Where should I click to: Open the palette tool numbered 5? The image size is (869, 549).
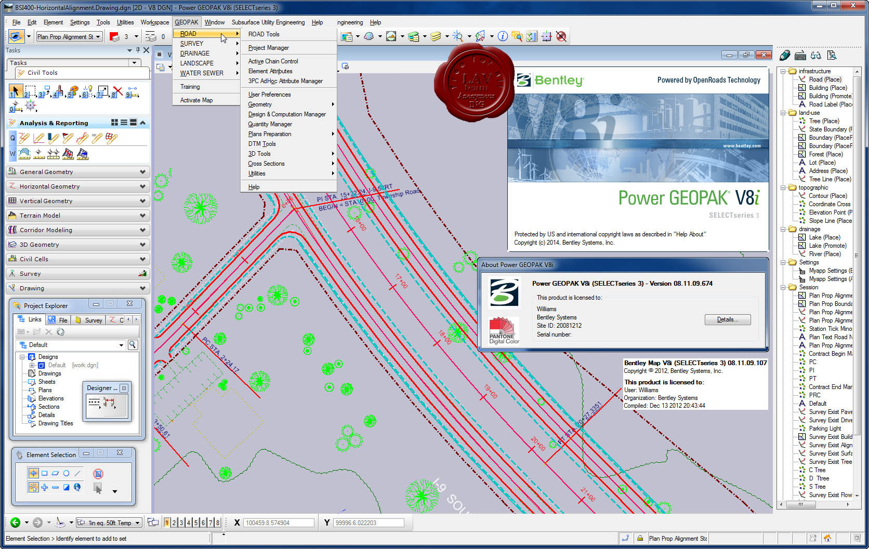click(73, 91)
